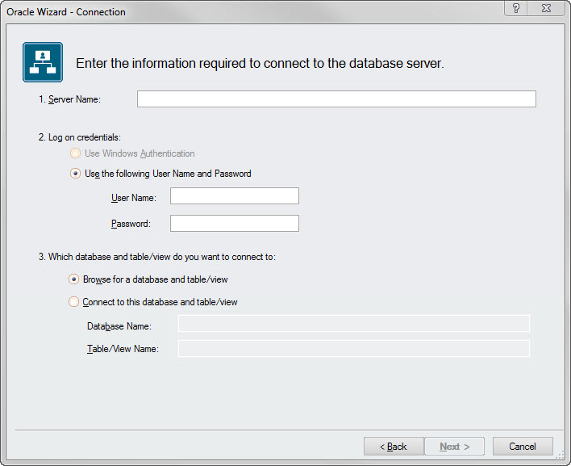Click the Log on credentials heading
Image resolution: width=571 pixels, height=466 pixels.
[x=79, y=137]
